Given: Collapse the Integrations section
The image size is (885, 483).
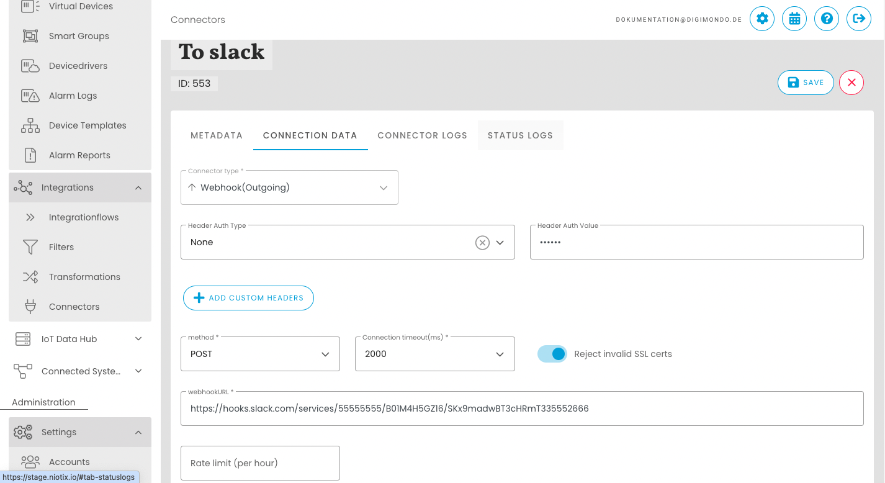Looking at the screenshot, I should [138, 187].
